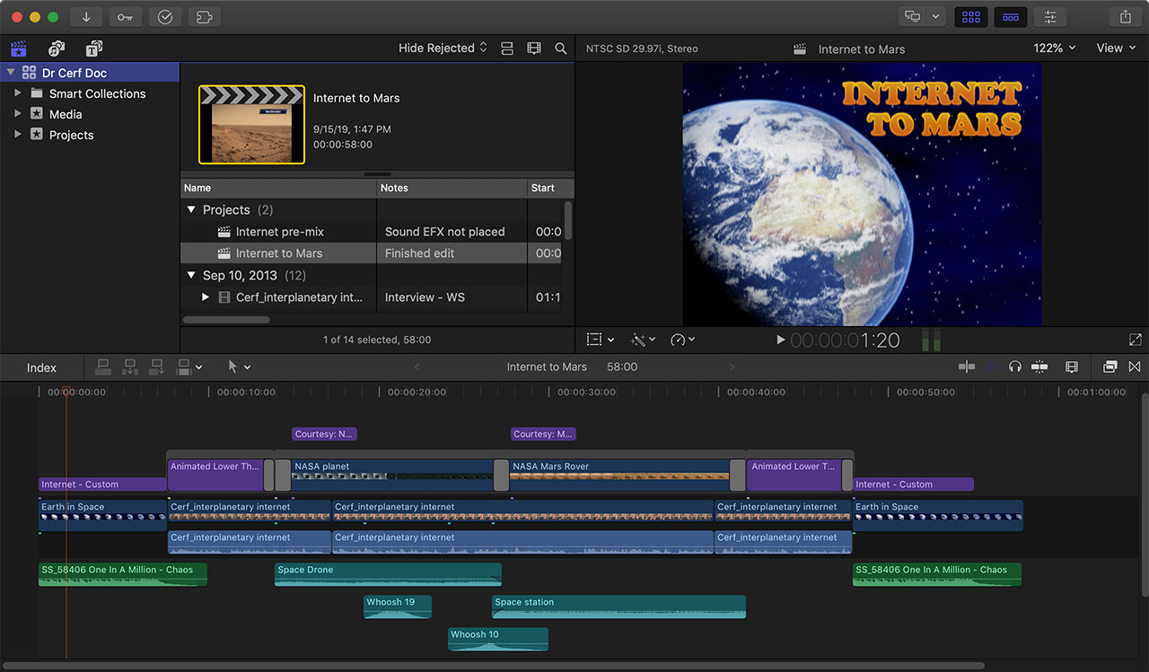Click the timeline Index button
Image resolution: width=1149 pixels, height=672 pixels.
[x=41, y=367]
